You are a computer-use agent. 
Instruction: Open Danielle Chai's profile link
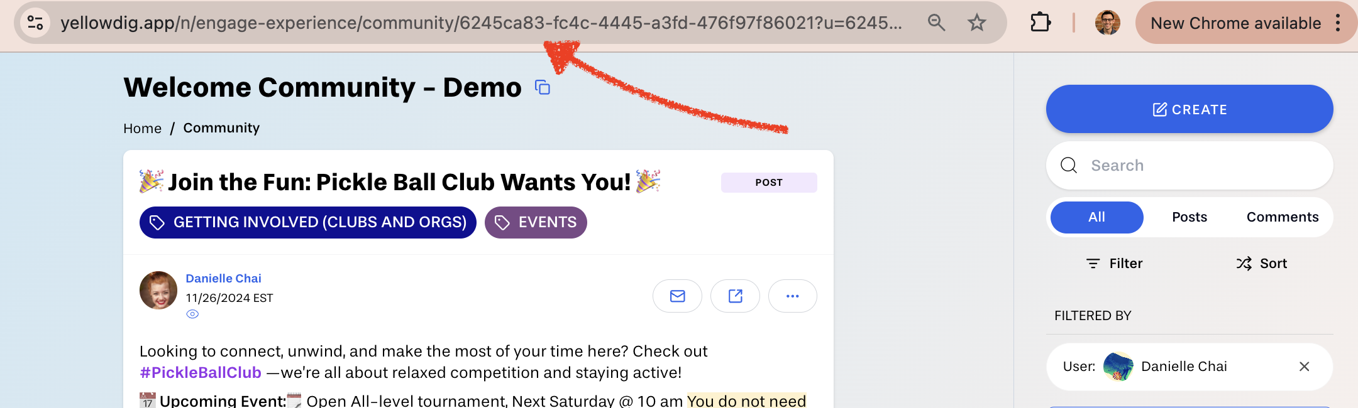(x=223, y=278)
